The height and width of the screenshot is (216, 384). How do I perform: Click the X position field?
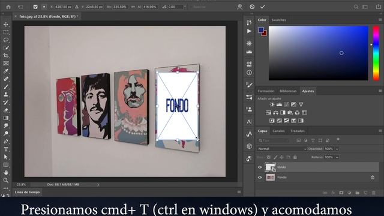[63, 7]
